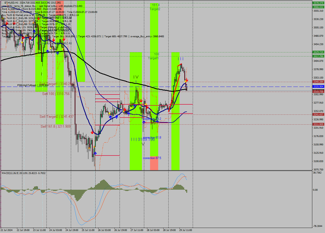The height and width of the screenshot is (233, 325).
Task: Click the blue up arrow beneath the 26 Jul candles
Action: point(110,116)
